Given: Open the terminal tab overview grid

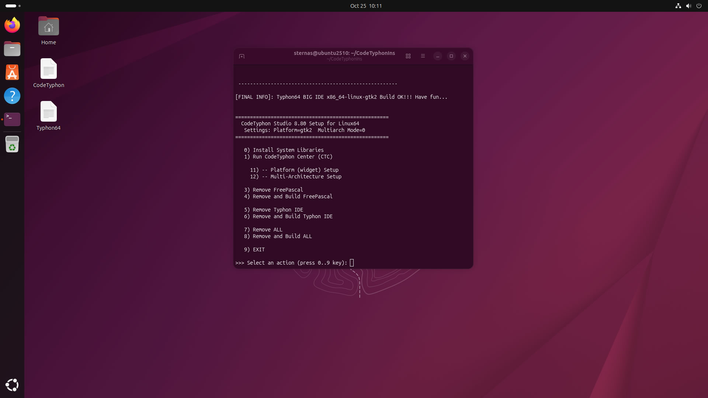Looking at the screenshot, I should click(408, 56).
